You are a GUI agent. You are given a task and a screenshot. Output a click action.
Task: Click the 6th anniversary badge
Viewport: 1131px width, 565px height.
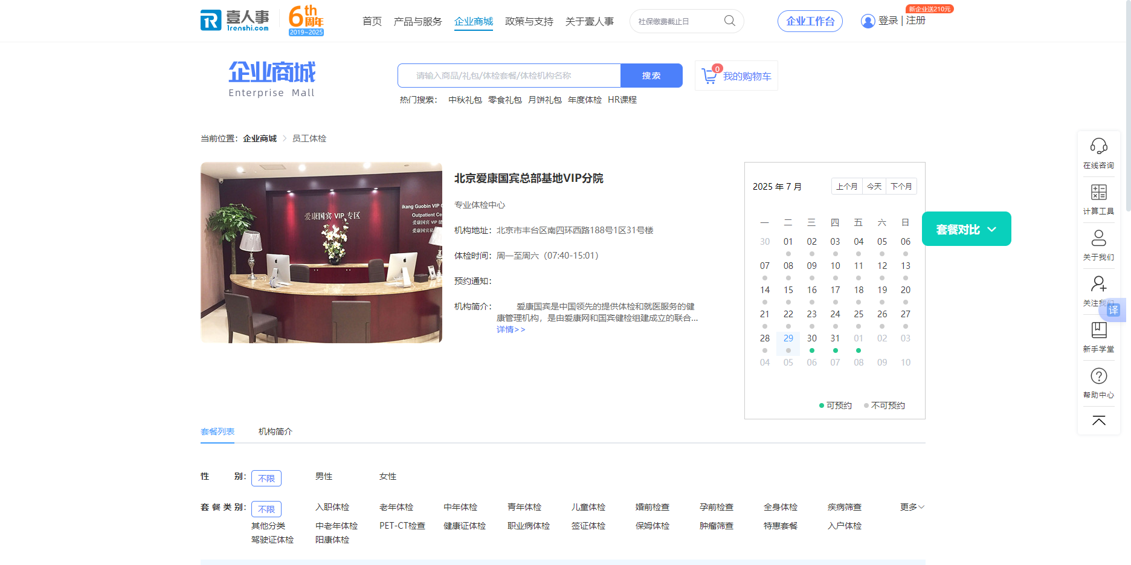click(306, 21)
